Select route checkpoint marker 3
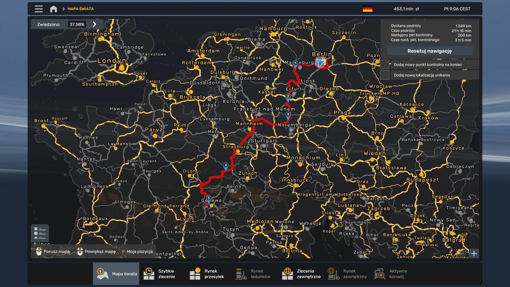The image size is (510, 287). point(288,115)
